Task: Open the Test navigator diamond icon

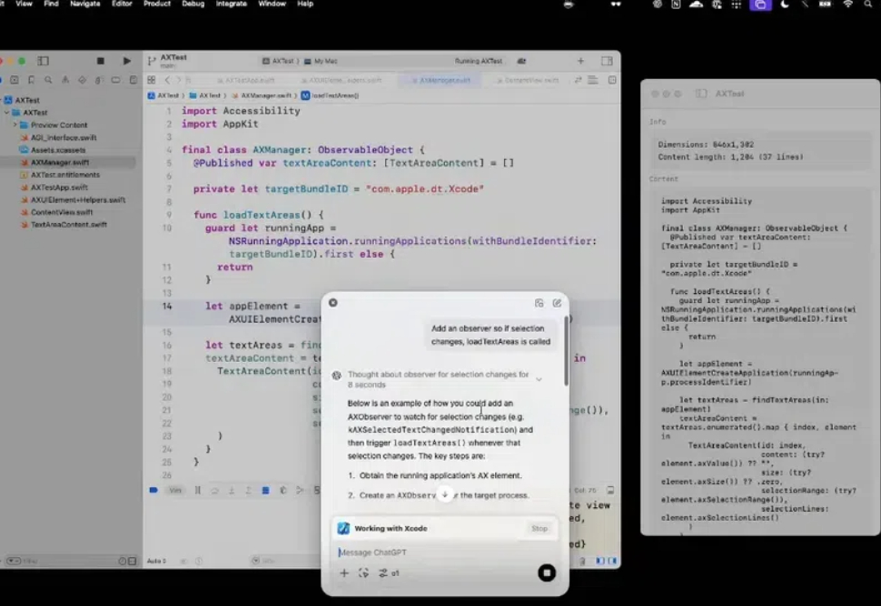Action: (82, 80)
